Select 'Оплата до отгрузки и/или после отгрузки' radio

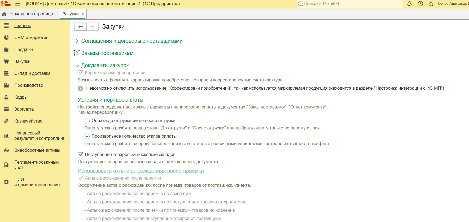(x=87, y=121)
